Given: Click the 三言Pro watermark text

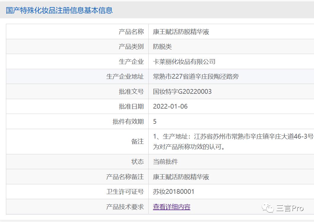Looking at the screenshot, I should point(290,208).
